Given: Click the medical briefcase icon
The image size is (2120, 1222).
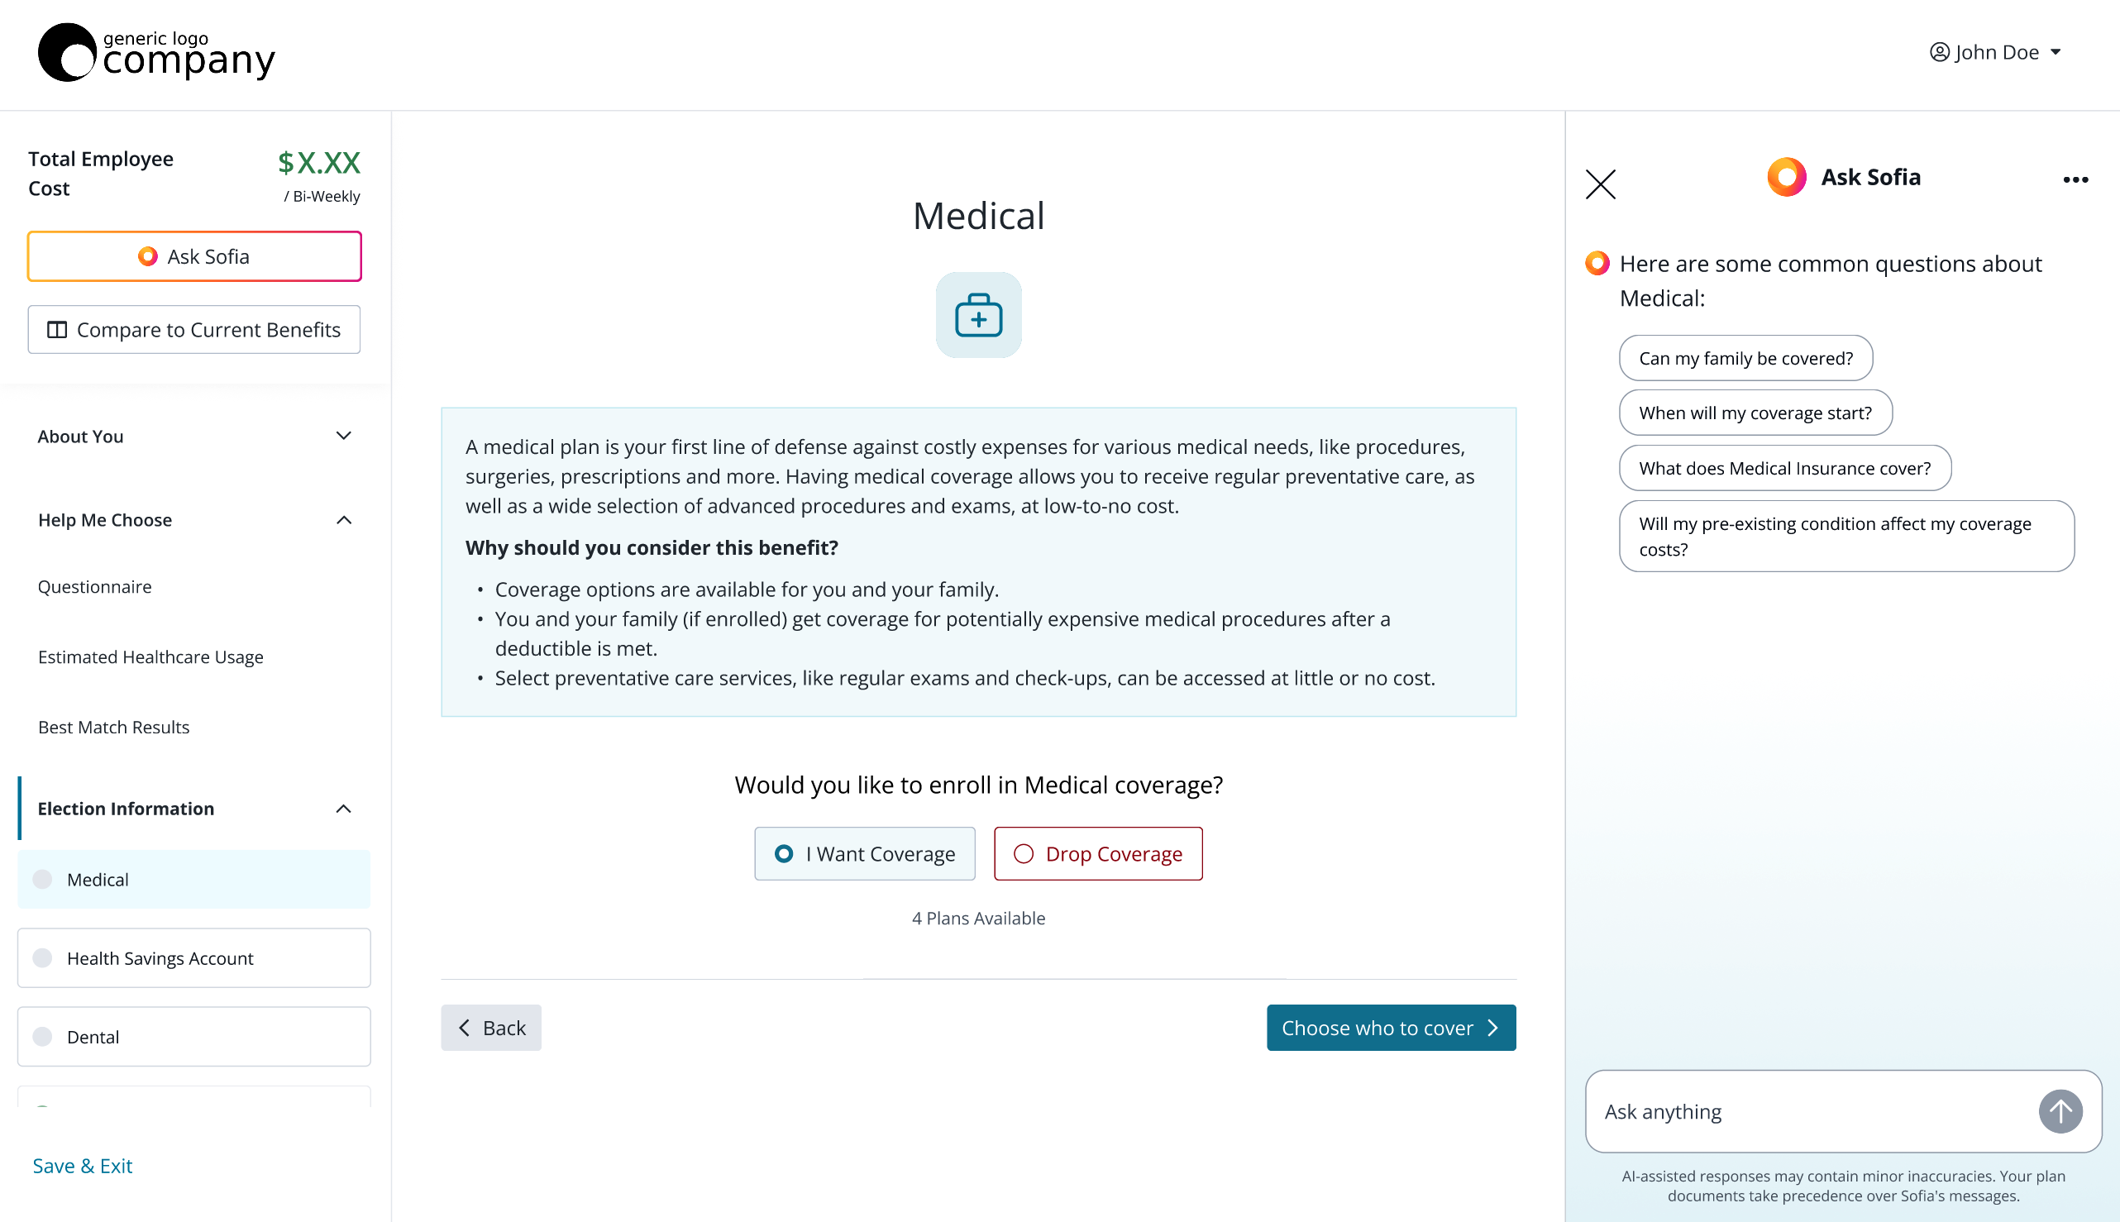Looking at the screenshot, I should 978,316.
